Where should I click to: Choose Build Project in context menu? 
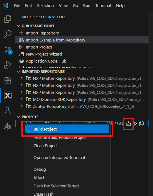(67, 129)
